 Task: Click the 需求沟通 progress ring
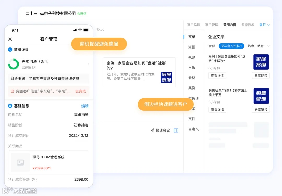tap(13, 63)
